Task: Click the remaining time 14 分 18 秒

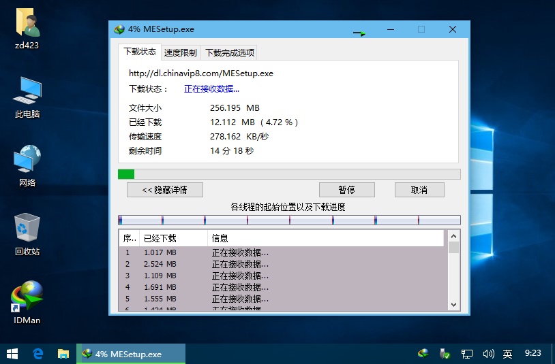Action: pos(232,151)
